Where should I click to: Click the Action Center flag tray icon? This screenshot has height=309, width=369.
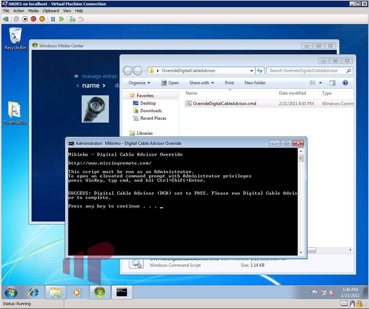(315, 293)
